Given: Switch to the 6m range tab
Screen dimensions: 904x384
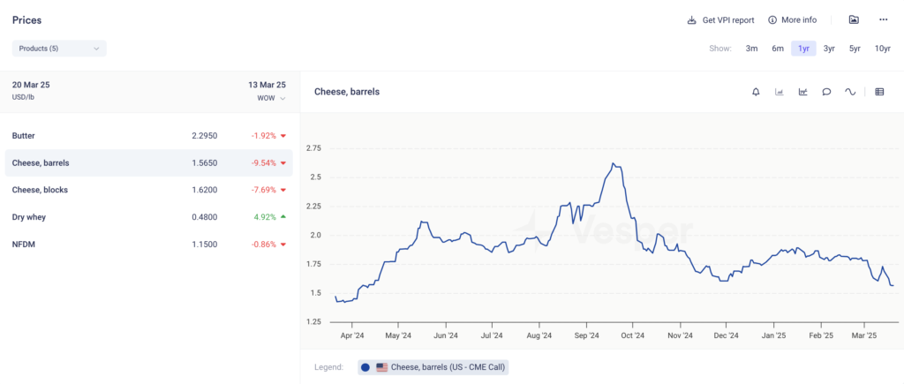Looking at the screenshot, I should click(x=778, y=49).
